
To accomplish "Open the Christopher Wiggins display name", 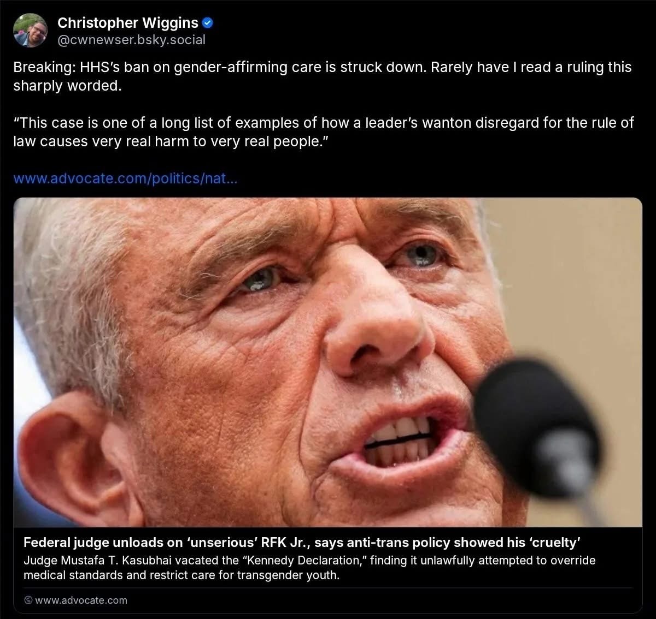I will tap(128, 23).
